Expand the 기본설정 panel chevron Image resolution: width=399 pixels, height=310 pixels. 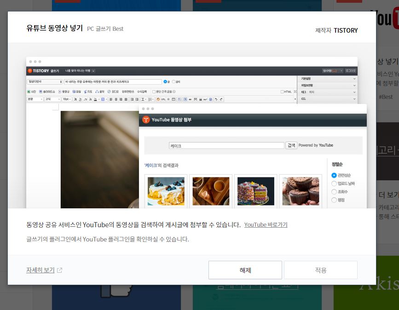point(354,79)
